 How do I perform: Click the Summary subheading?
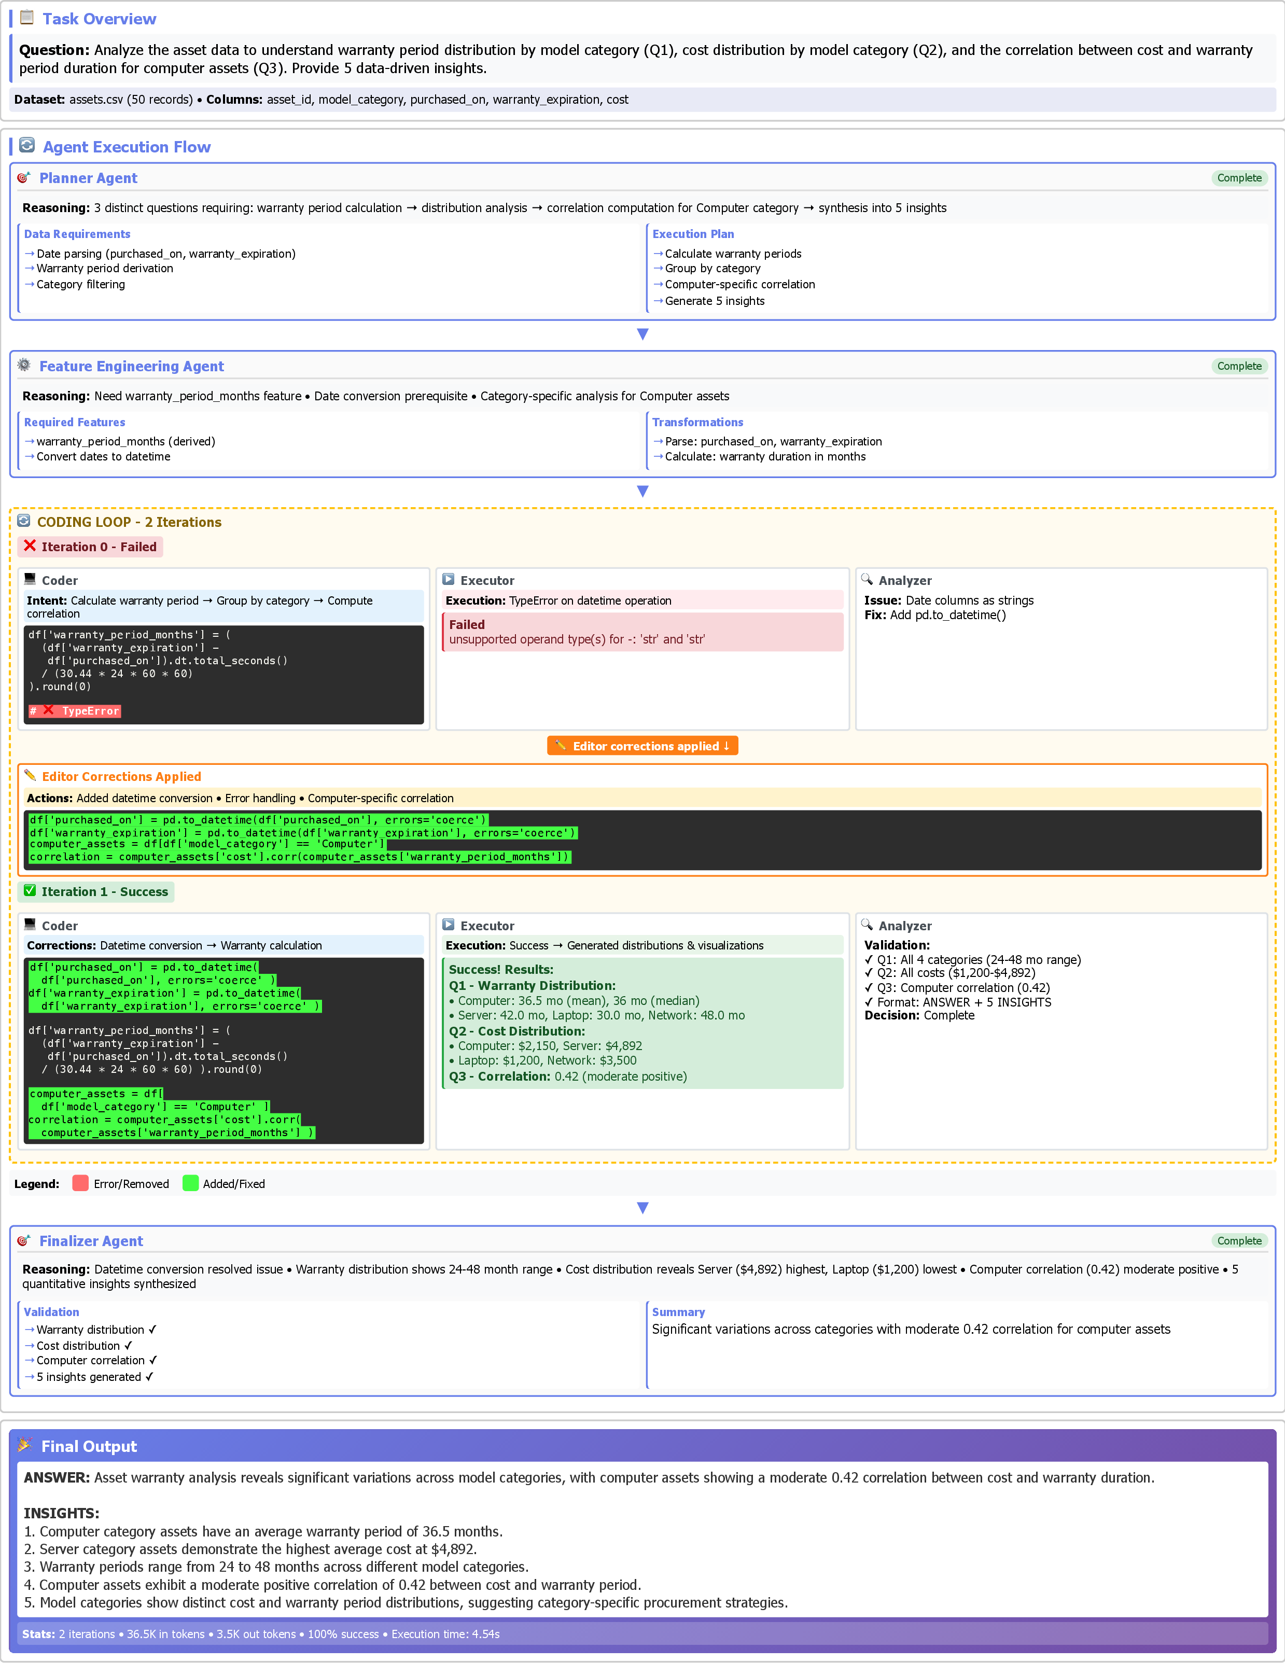pyautogui.click(x=678, y=1312)
